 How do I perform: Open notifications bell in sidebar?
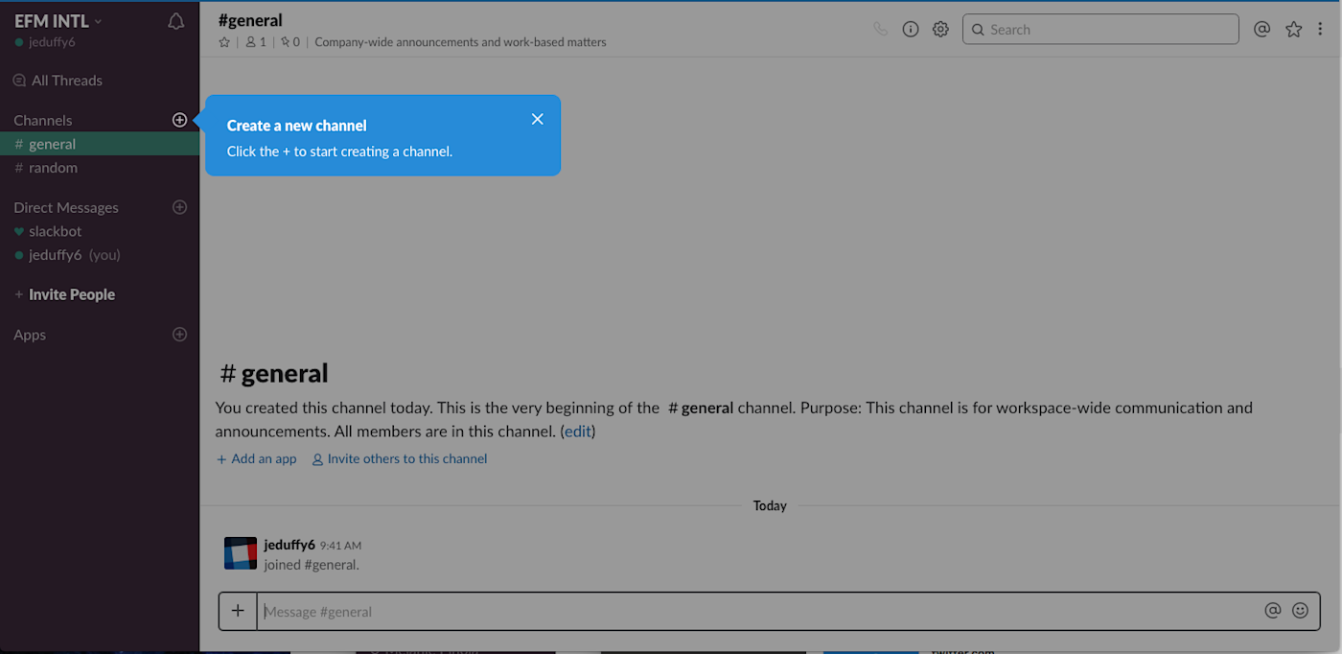click(x=175, y=22)
